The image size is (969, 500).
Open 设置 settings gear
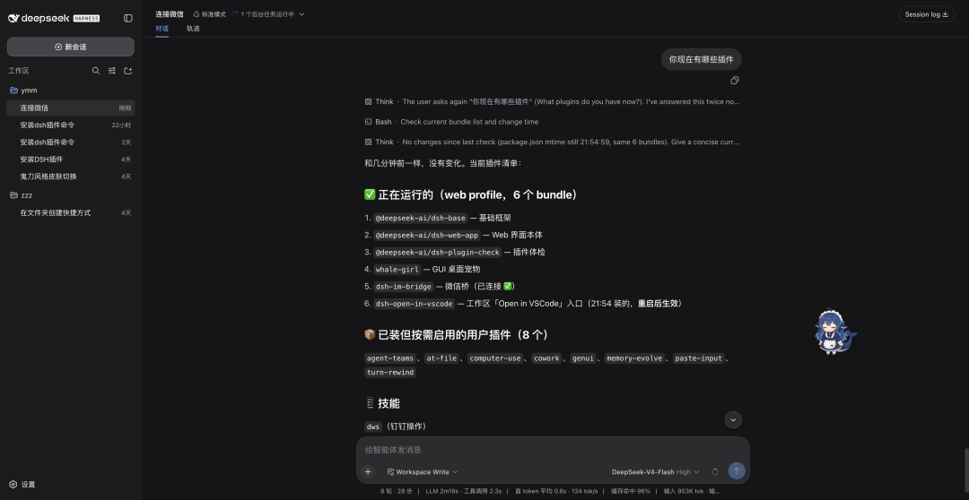pyautogui.click(x=22, y=485)
